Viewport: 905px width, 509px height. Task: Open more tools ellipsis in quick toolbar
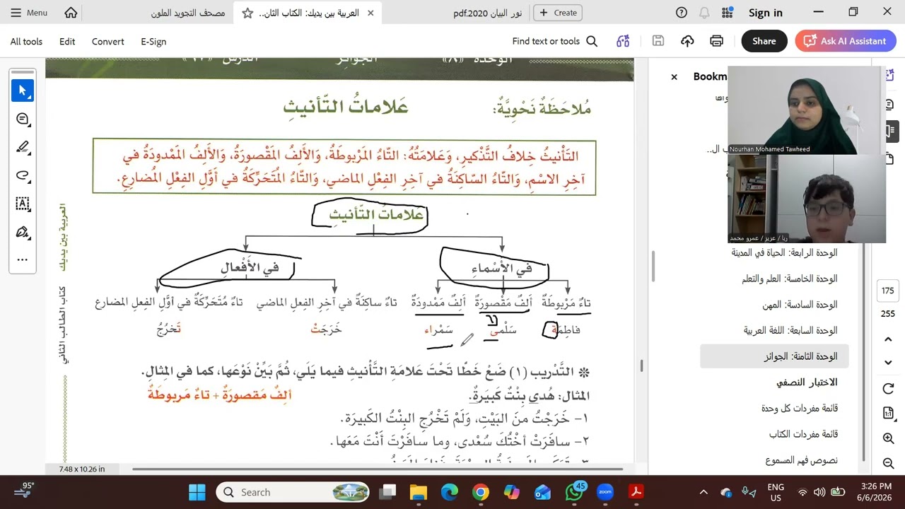coord(22,259)
